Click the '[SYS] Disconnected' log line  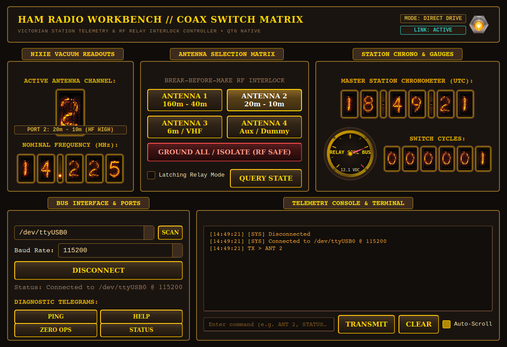(260, 234)
